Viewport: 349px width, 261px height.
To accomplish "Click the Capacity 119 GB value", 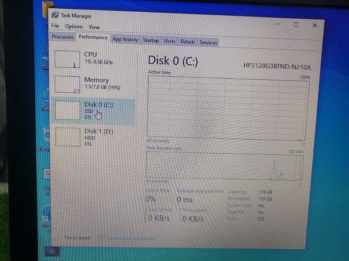I will (x=265, y=192).
